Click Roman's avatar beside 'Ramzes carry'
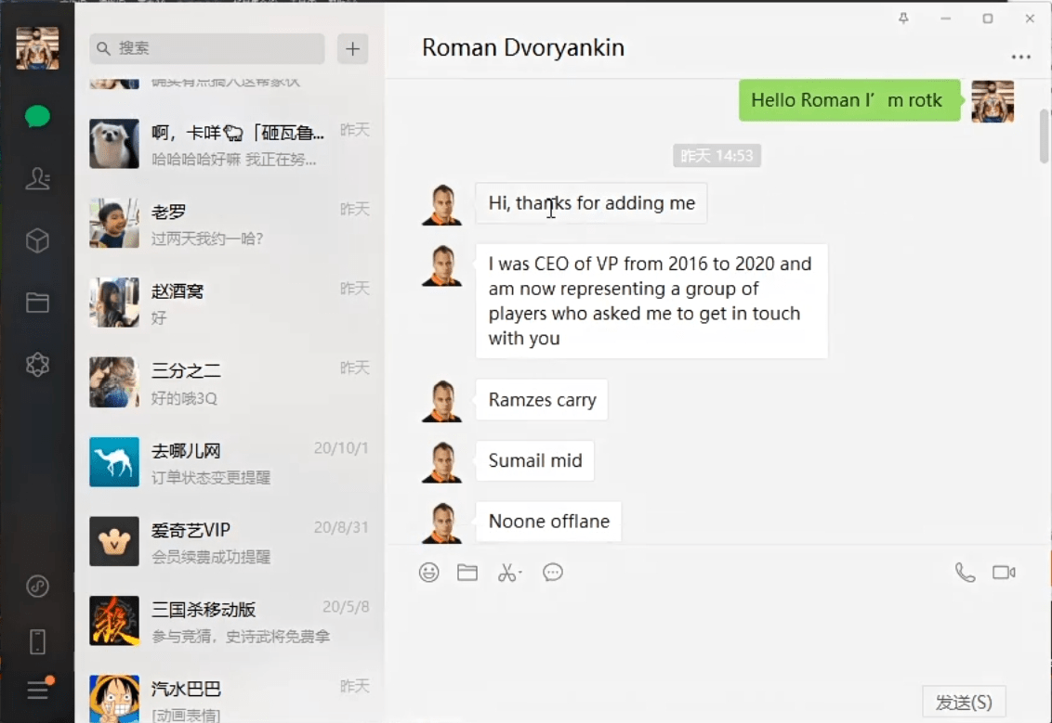 (441, 401)
